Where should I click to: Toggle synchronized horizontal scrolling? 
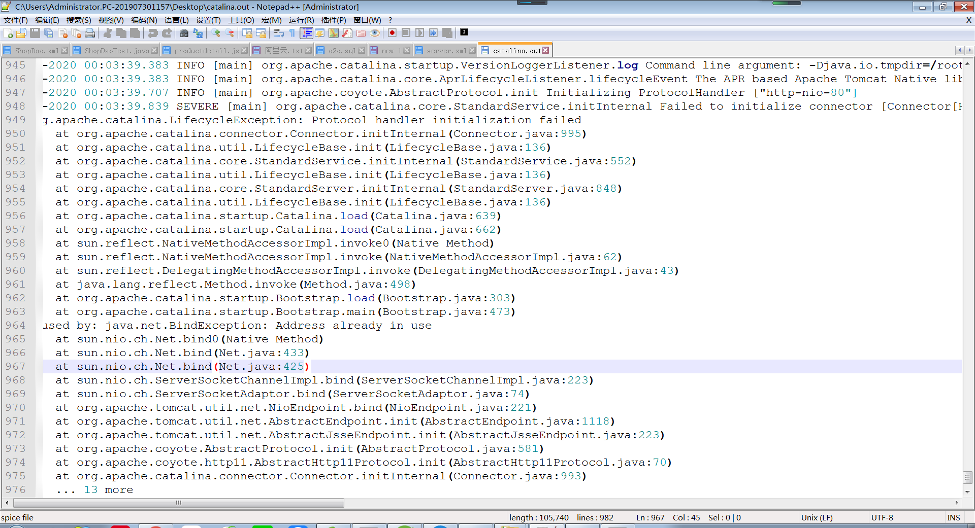[261, 33]
